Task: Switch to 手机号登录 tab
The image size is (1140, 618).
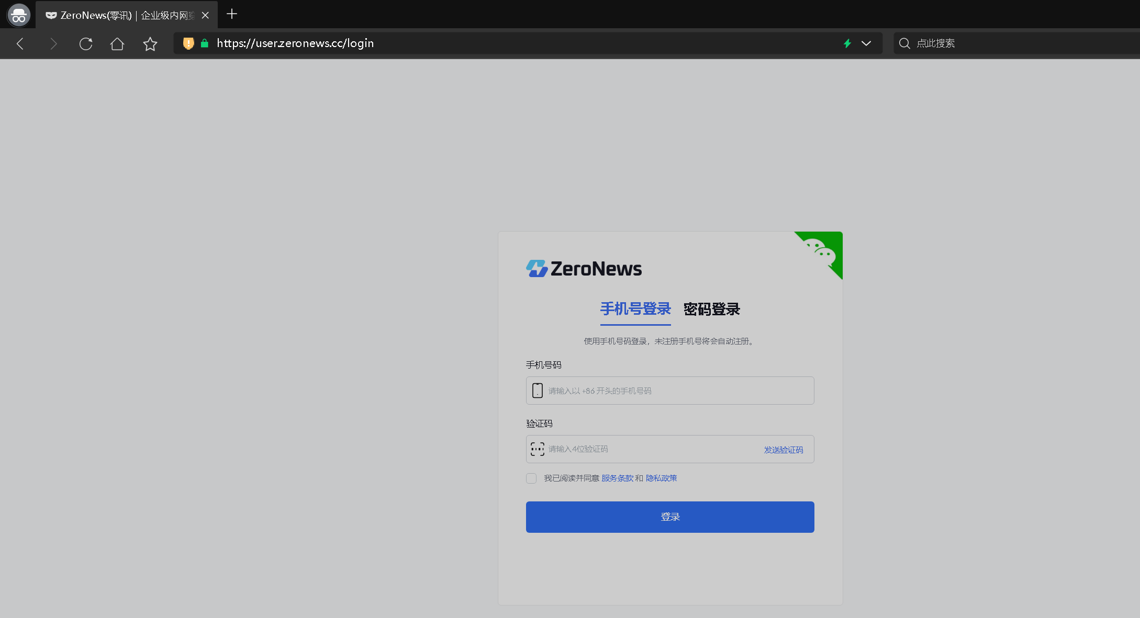Action: click(x=635, y=309)
